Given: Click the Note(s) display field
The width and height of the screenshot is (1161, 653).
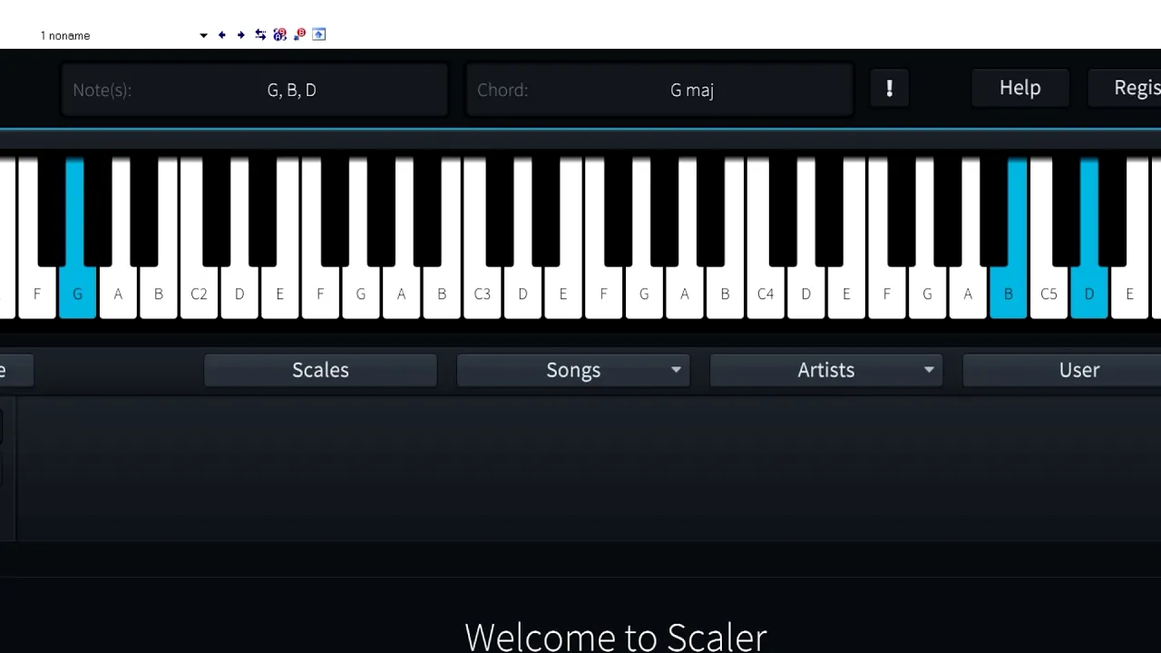Looking at the screenshot, I should (255, 90).
